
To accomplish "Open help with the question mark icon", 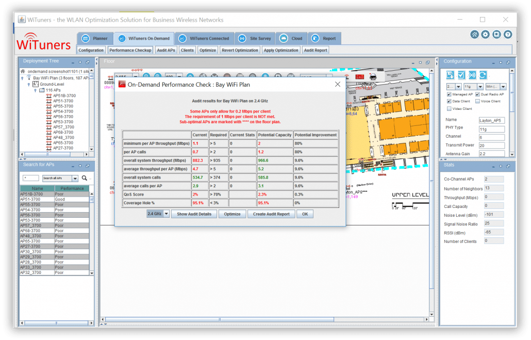I will click(508, 35).
